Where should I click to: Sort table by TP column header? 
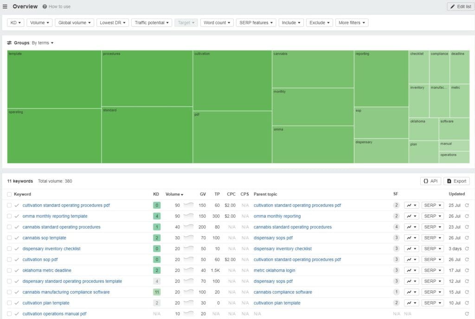click(x=217, y=194)
